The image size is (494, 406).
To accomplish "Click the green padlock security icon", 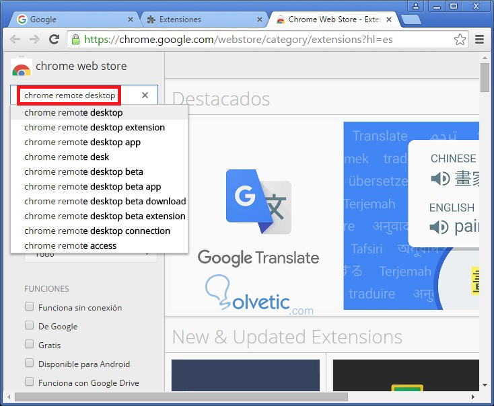I will click(x=75, y=40).
